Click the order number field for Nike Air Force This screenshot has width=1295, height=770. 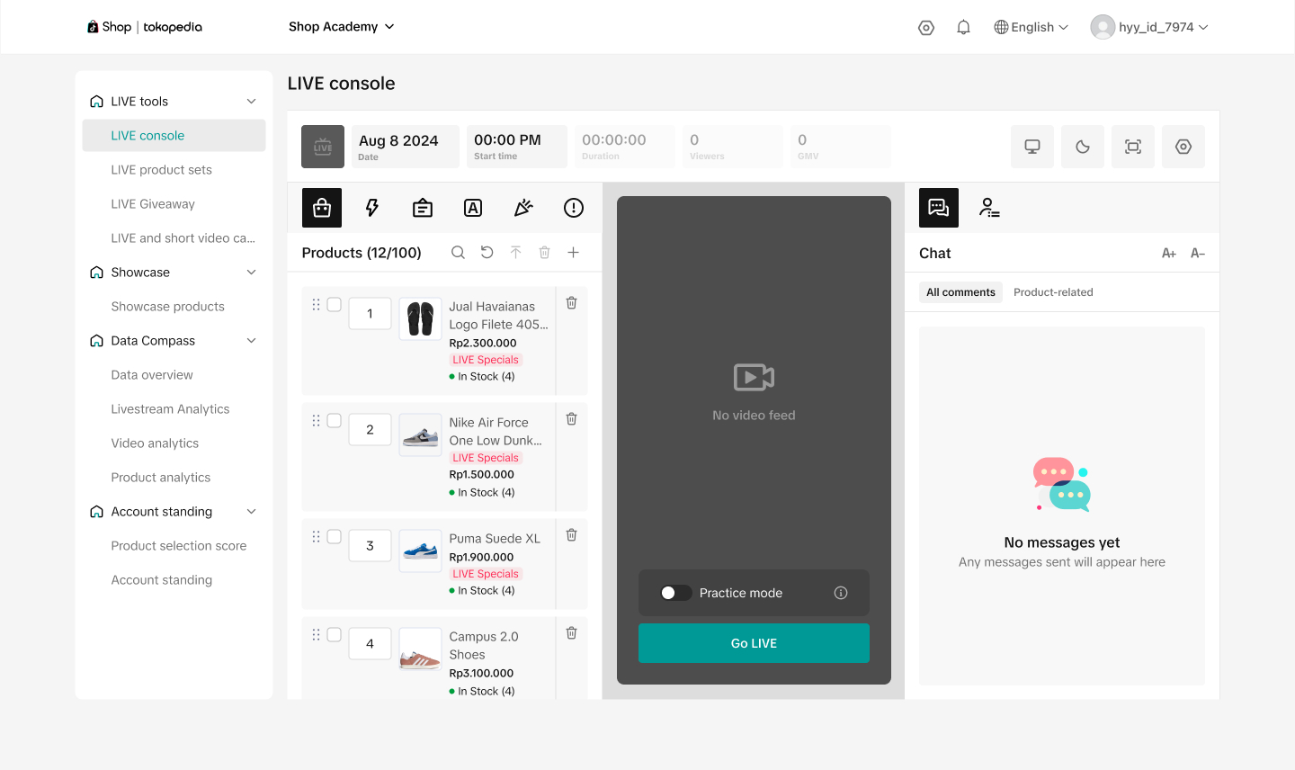(x=370, y=430)
